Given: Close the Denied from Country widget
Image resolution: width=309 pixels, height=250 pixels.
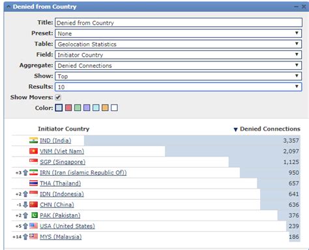Looking at the screenshot, I should tap(304, 7).
